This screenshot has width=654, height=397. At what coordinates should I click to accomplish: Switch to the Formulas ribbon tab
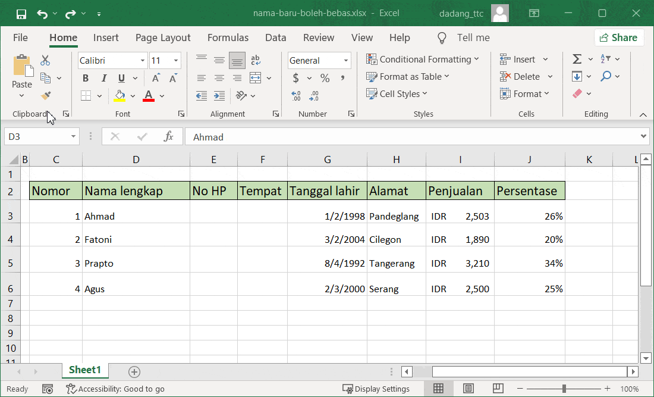(228, 37)
